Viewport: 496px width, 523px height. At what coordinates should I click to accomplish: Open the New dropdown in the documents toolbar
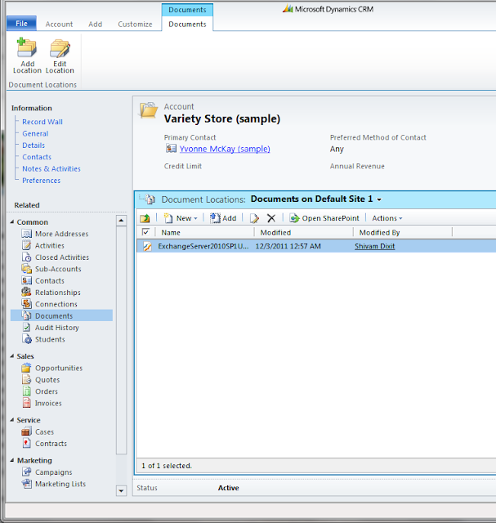point(181,218)
